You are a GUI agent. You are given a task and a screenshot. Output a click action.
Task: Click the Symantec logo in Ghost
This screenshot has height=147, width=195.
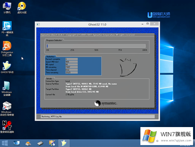coord(106,103)
